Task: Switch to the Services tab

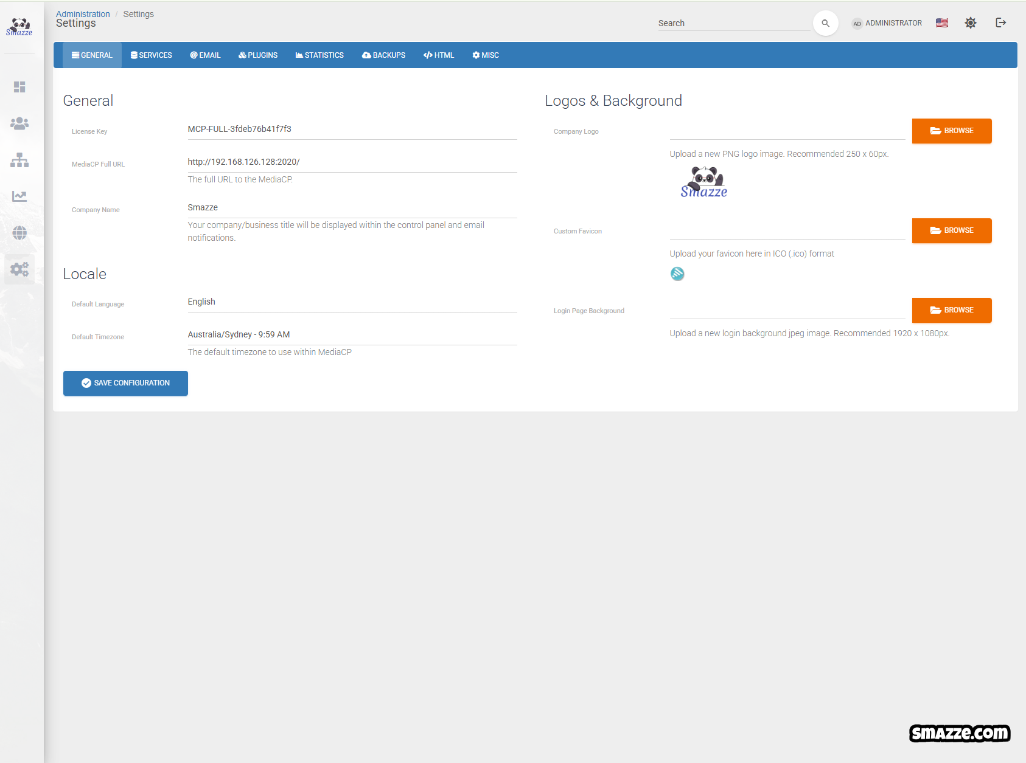Action: tap(152, 55)
